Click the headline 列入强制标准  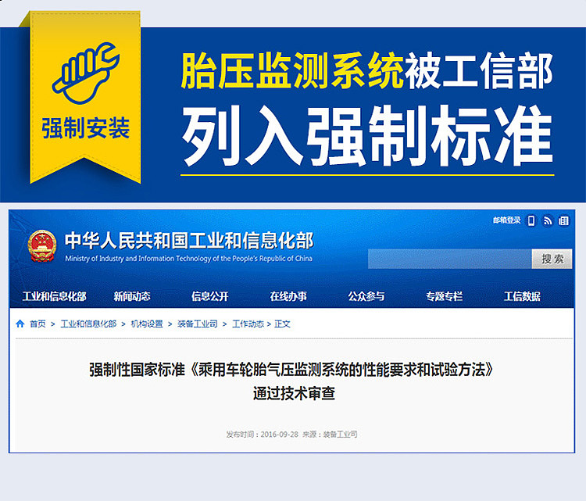367,136
